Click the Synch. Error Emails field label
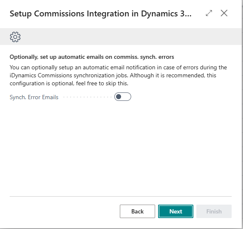Image resolution: width=243 pixels, height=229 pixels. (34, 97)
